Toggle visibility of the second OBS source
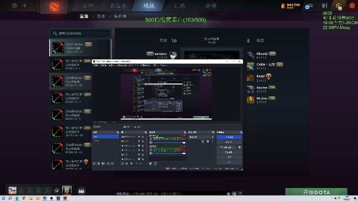358x201 pixels. coord(139,141)
